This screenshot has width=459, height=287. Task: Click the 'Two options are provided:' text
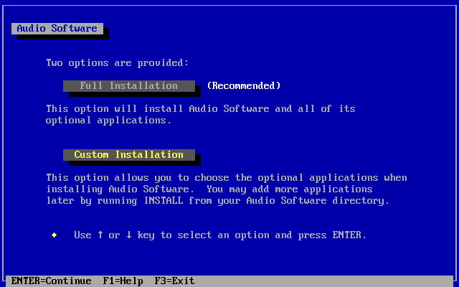[118, 63]
